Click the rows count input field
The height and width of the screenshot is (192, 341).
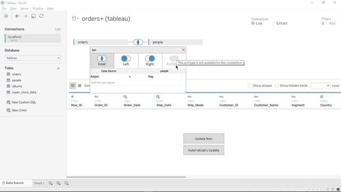click(320, 85)
